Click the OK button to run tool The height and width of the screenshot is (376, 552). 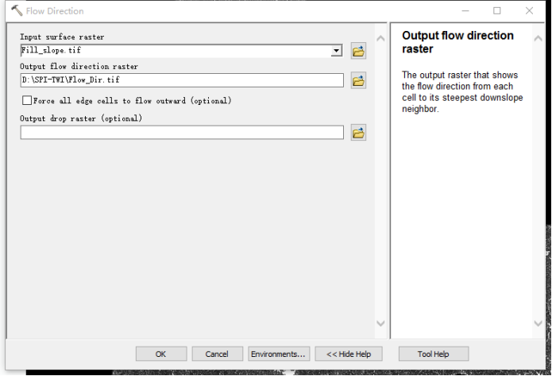click(x=161, y=354)
